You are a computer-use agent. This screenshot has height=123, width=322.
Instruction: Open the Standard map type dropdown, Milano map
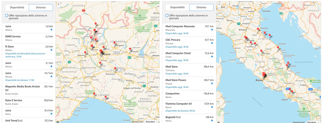[x=152, y=122]
